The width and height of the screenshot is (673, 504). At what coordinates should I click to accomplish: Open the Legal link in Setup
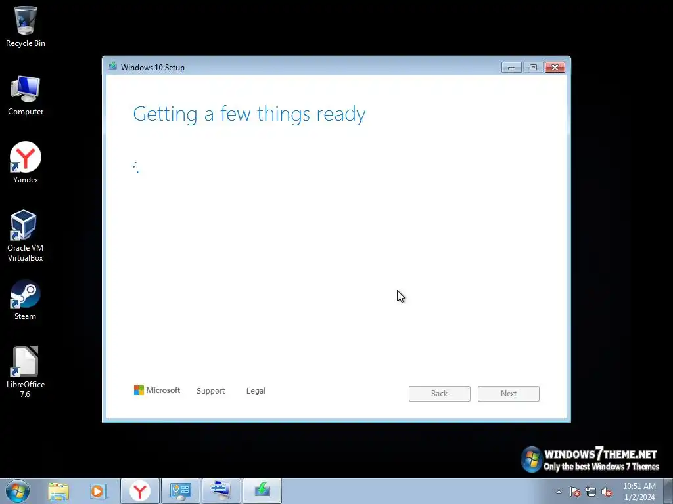click(x=256, y=391)
